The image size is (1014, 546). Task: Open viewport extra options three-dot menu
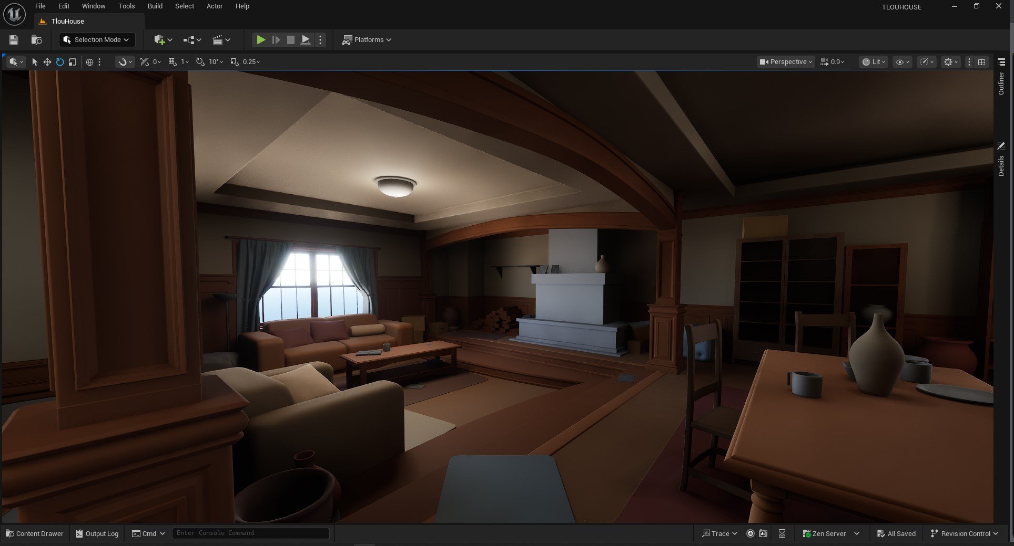pos(969,62)
